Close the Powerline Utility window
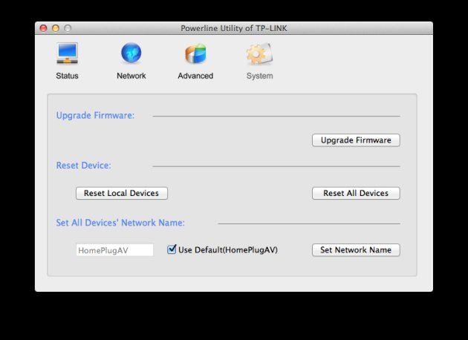 [44, 28]
